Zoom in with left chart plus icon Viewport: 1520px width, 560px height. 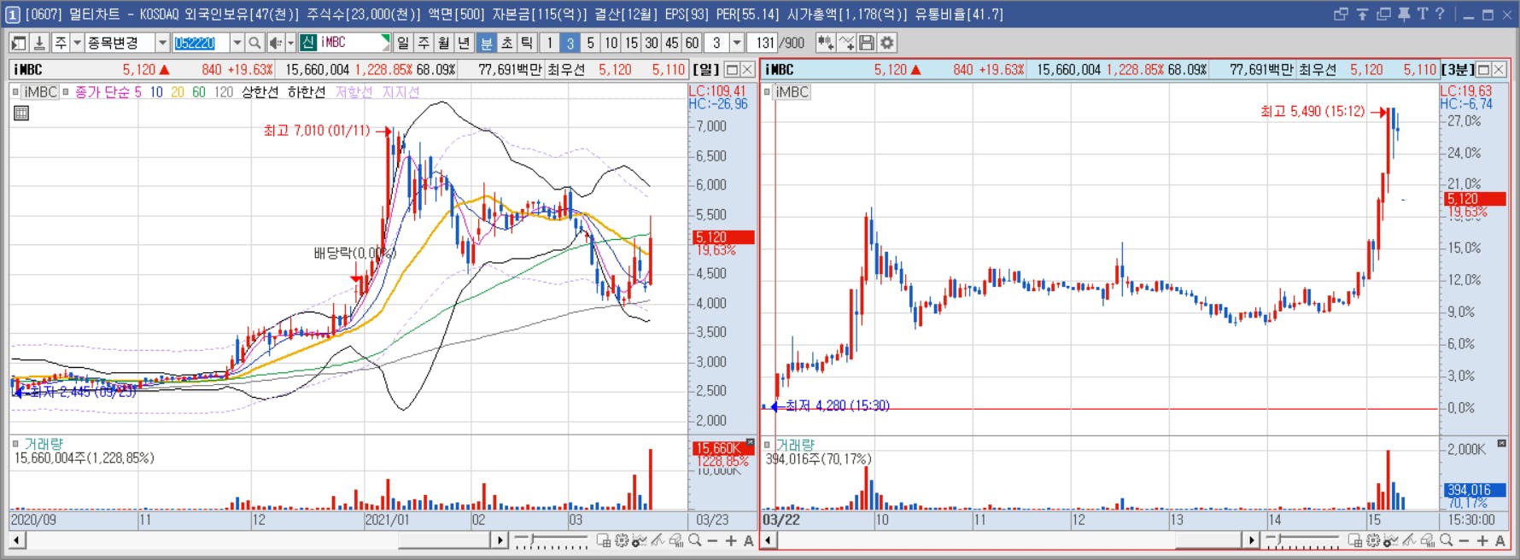pyautogui.click(x=731, y=540)
